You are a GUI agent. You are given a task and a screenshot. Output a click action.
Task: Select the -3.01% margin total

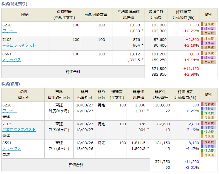coord(192,168)
